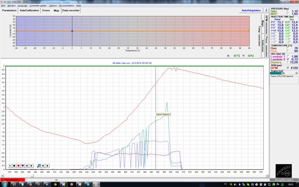Start recording with the red record button
Image resolution: width=299 pixels, height=187 pixels.
(x=18, y=166)
